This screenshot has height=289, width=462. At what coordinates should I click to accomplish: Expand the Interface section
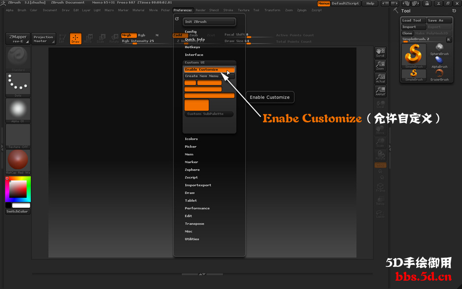(x=194, y=55)
